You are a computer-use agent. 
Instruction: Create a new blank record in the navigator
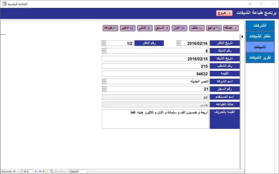(x=45, y=171)
